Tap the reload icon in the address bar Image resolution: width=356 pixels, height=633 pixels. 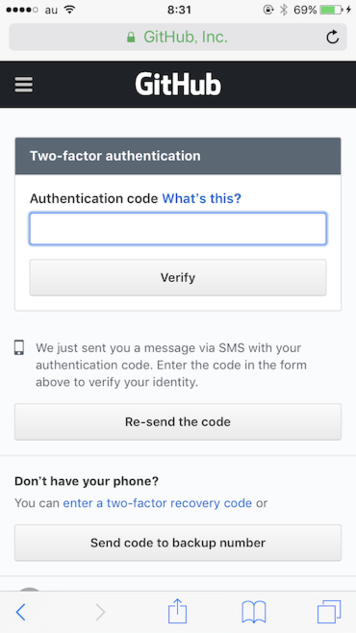click(x=332, y=37)
